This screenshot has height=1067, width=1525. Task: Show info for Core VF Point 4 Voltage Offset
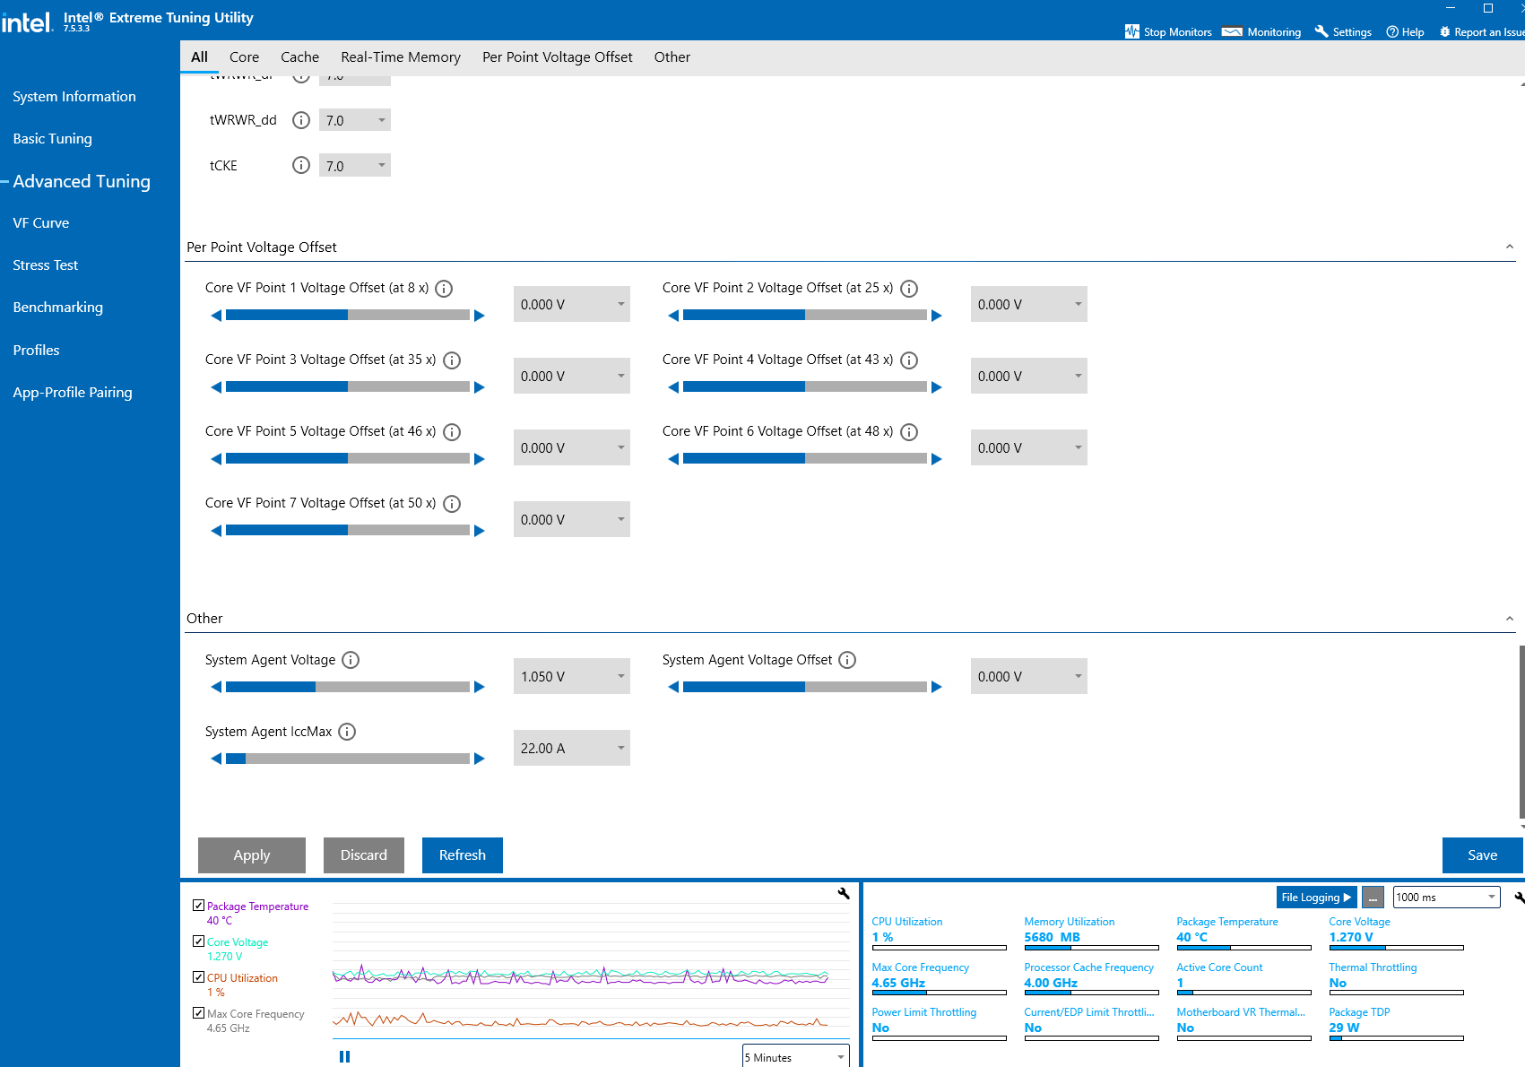909,360
